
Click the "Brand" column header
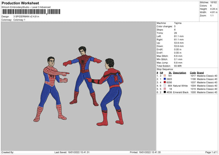click(x=200, y=73)
